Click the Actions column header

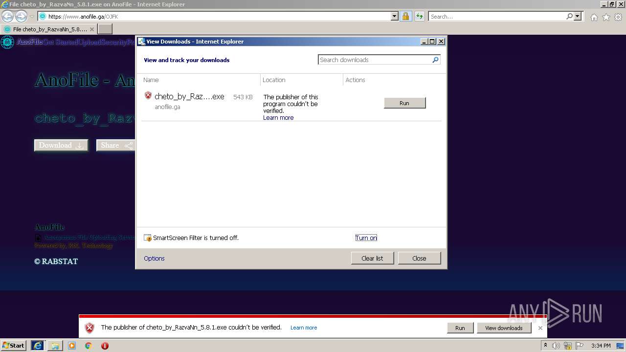[355, 80]
